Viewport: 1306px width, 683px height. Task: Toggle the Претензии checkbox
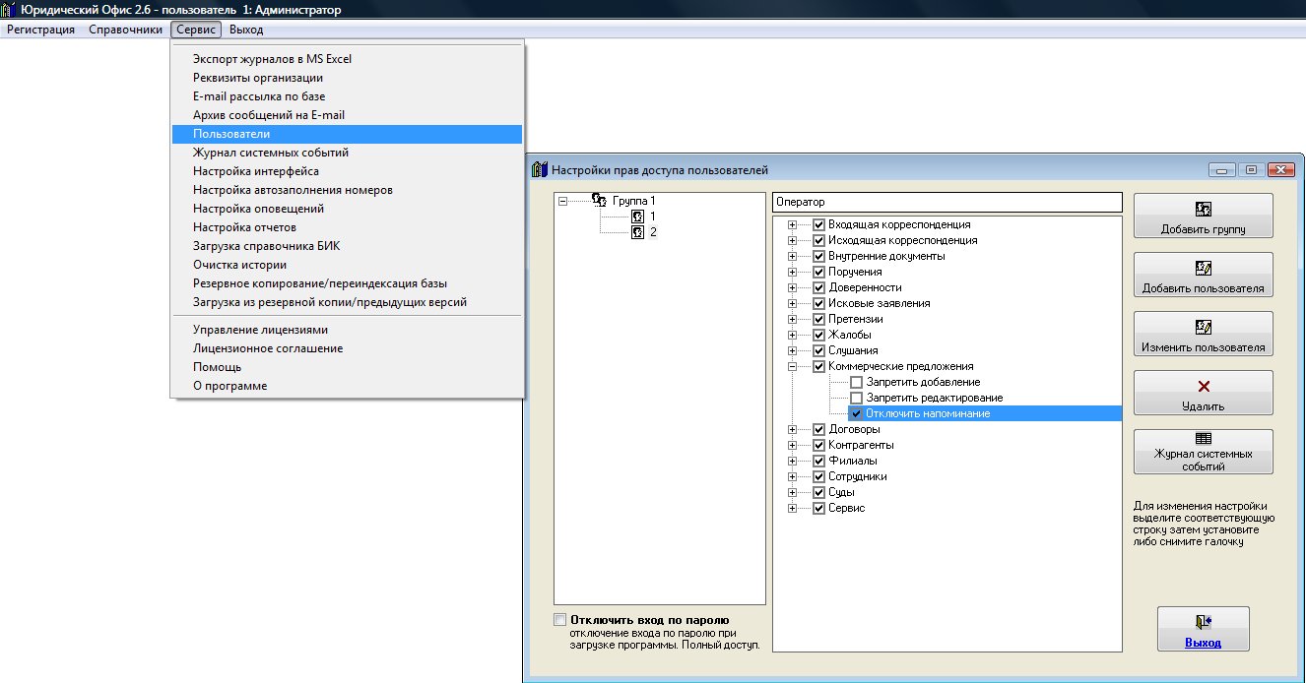click(818, 319)
